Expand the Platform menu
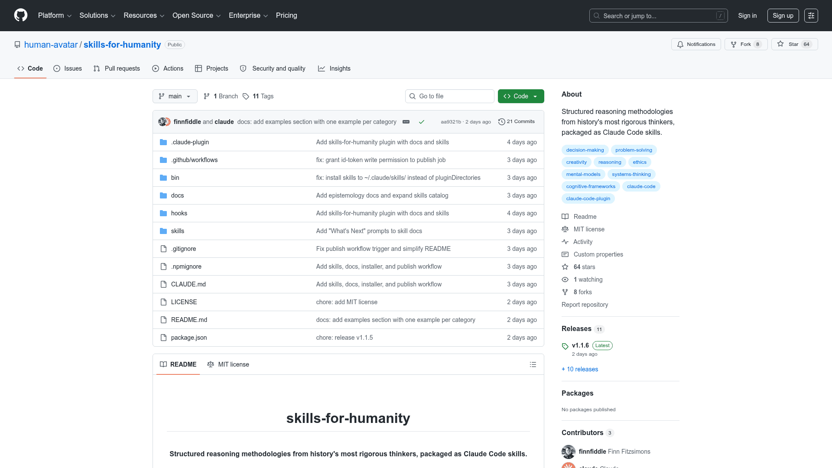832x468 pixels. click(55, 16)
